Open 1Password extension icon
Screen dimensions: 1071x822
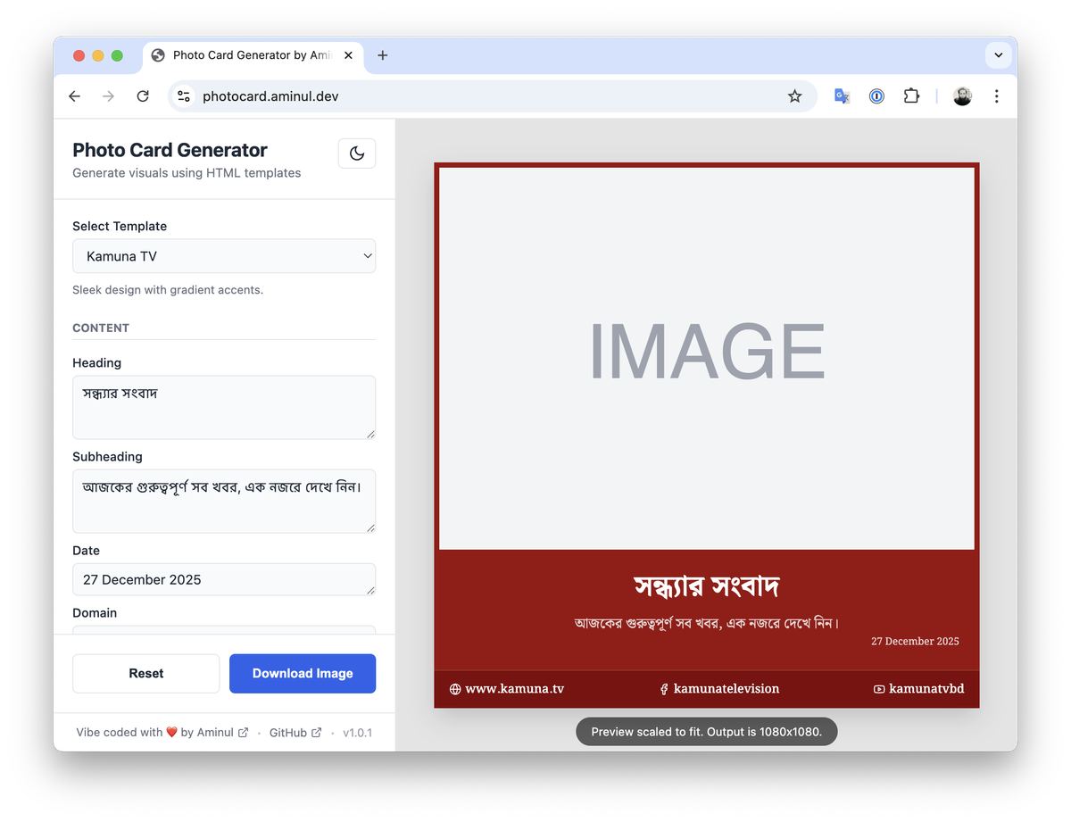tap(876, 96)
